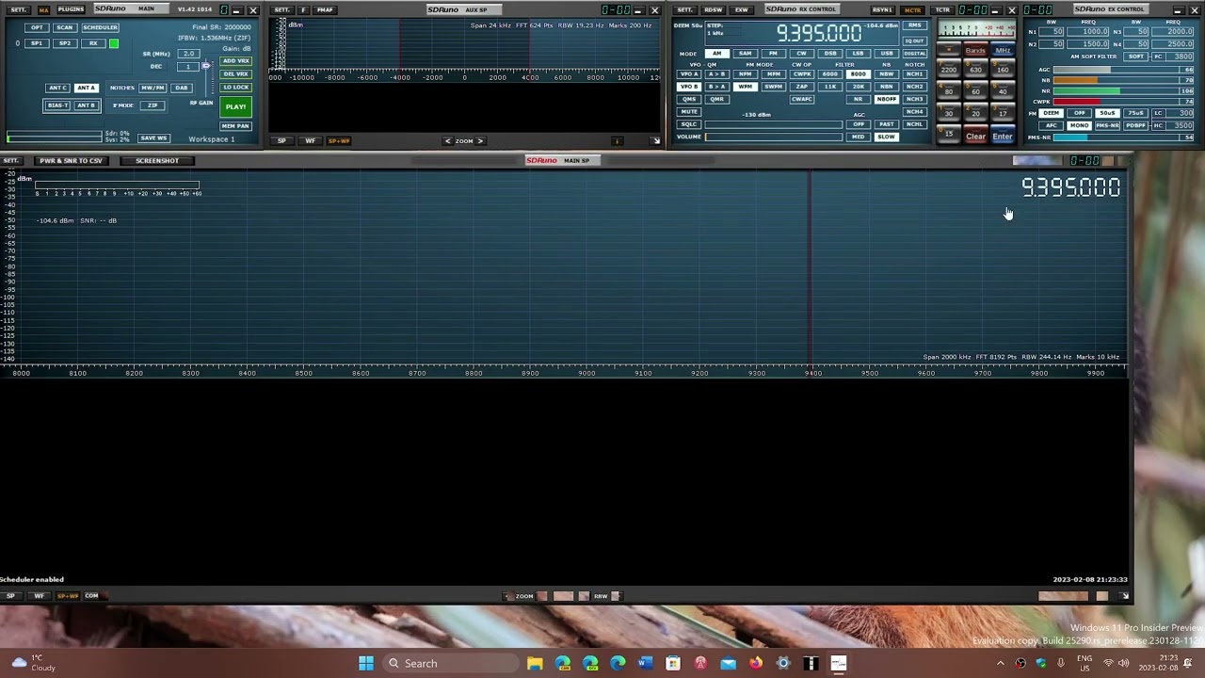
Task: Switch Aux SP view to SP only
Action: click(281, 141)
